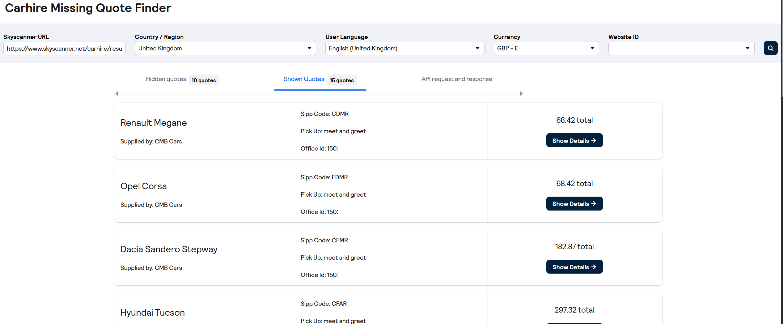This screenshot has height=324, width=783.
Task: Click the Opel Corsa '68.42 total' price
Action: tap(574, 184)
